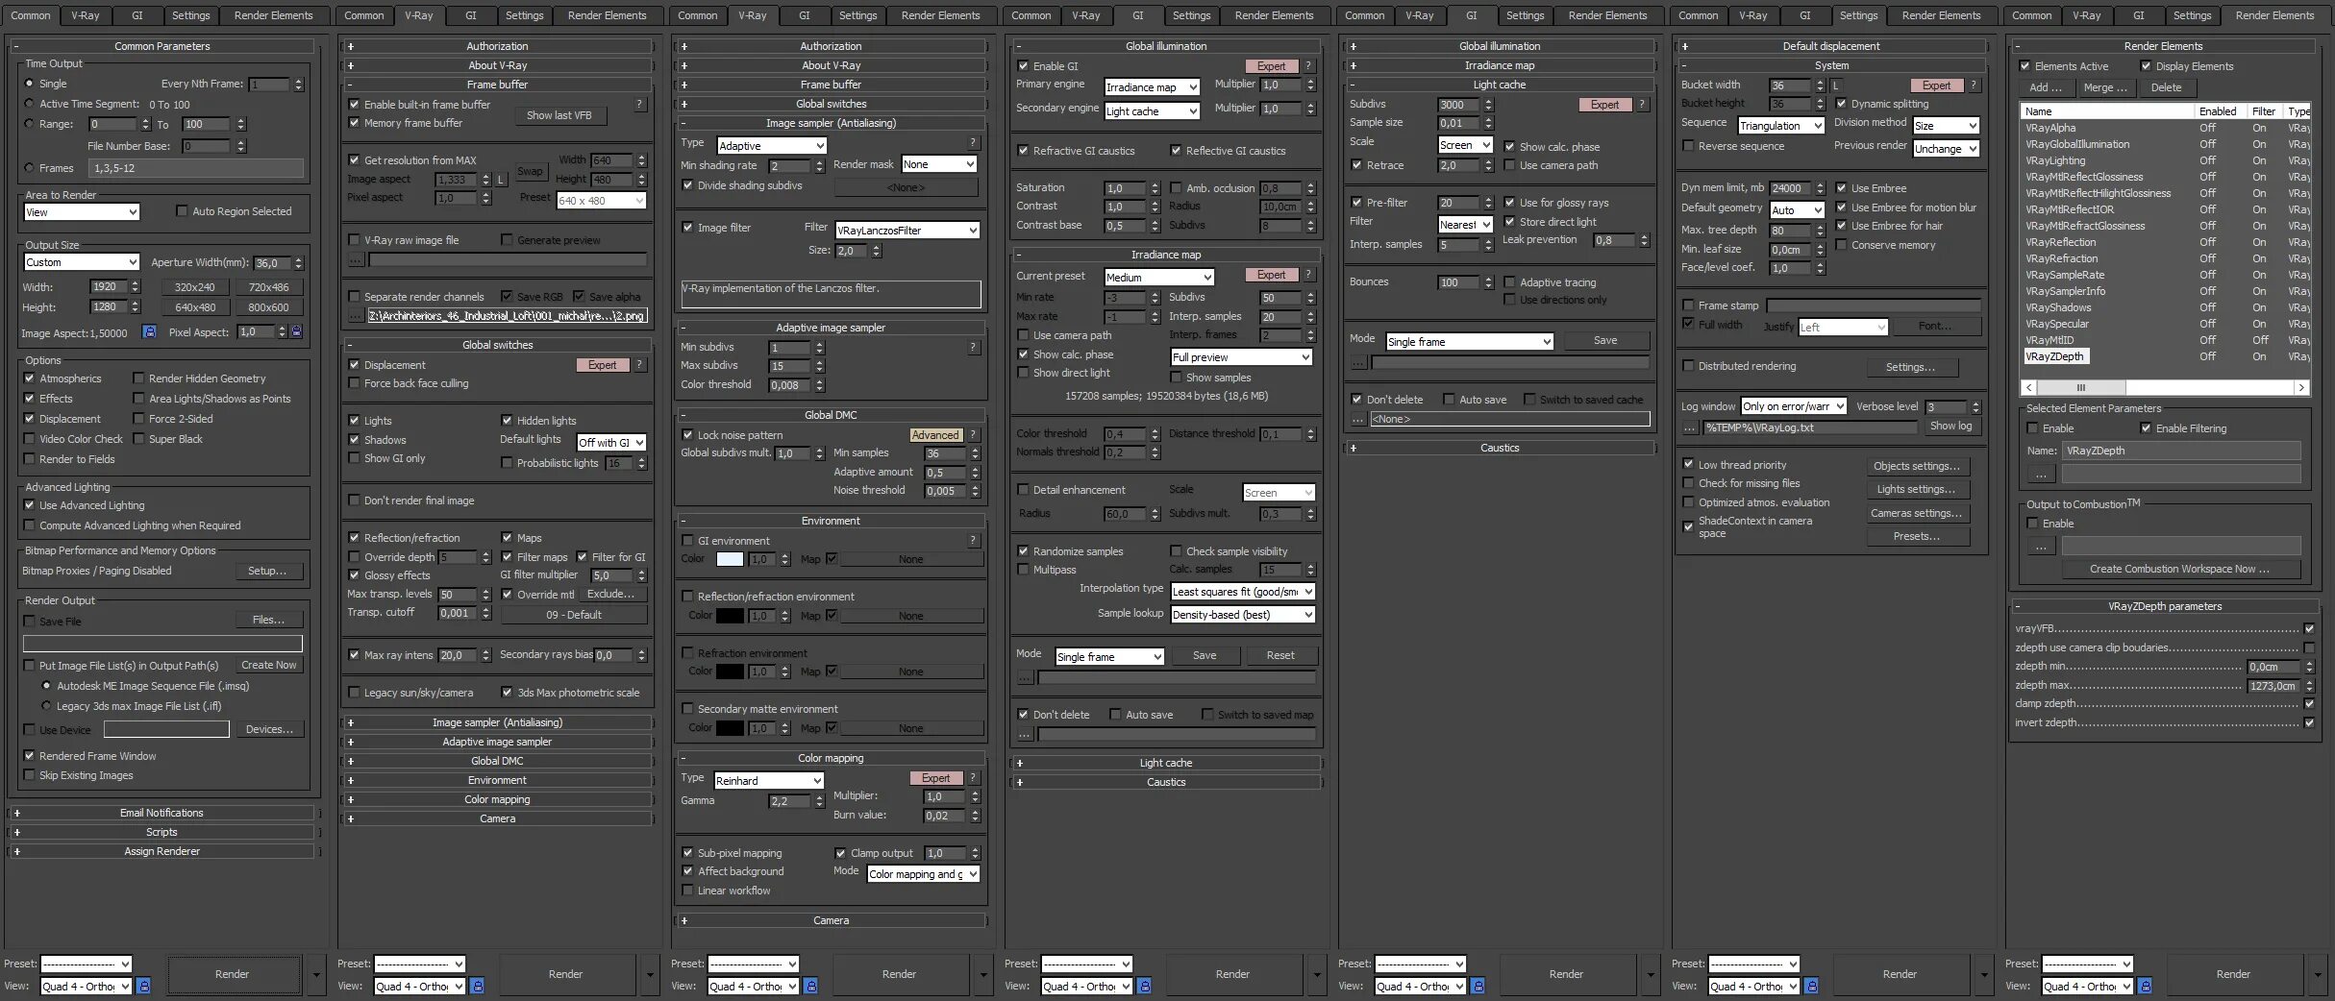Expand the Assign Renderer rollout
The width and height of the screenshot is (2335, 1001).
[x=161, y=851]
